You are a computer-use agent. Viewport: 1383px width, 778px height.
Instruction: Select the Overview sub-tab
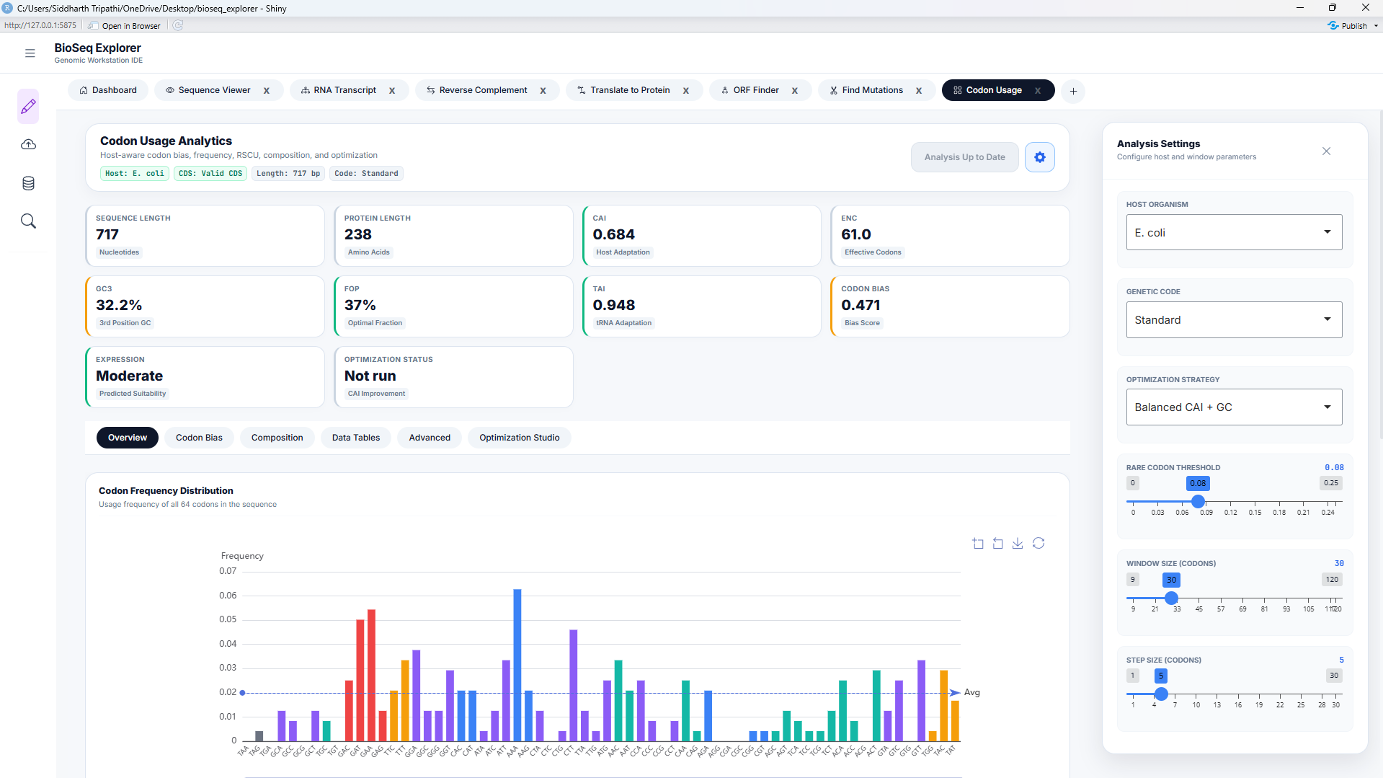click(128, 438)
